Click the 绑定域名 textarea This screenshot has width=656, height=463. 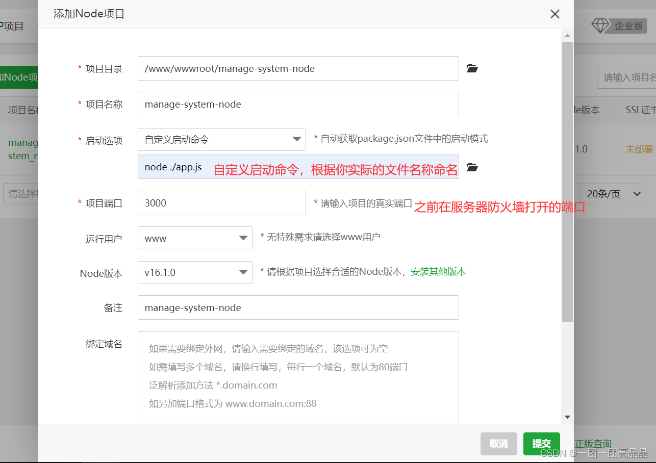(x=298, y=377)
